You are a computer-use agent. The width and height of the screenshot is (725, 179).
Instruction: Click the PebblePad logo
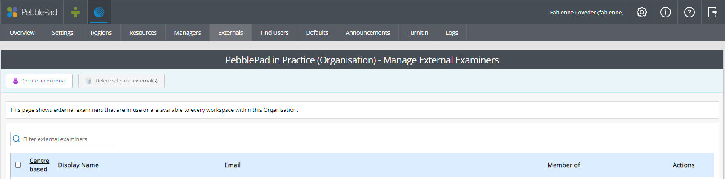[x=32, y=12]
